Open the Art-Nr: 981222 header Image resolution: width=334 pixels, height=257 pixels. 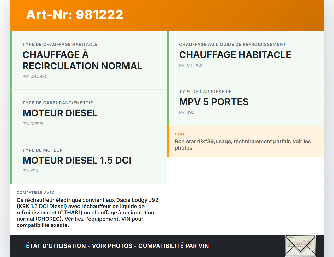click(75, 15)
